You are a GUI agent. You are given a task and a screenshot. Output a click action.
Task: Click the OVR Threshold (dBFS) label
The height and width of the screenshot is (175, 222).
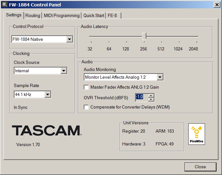(106, 98)
